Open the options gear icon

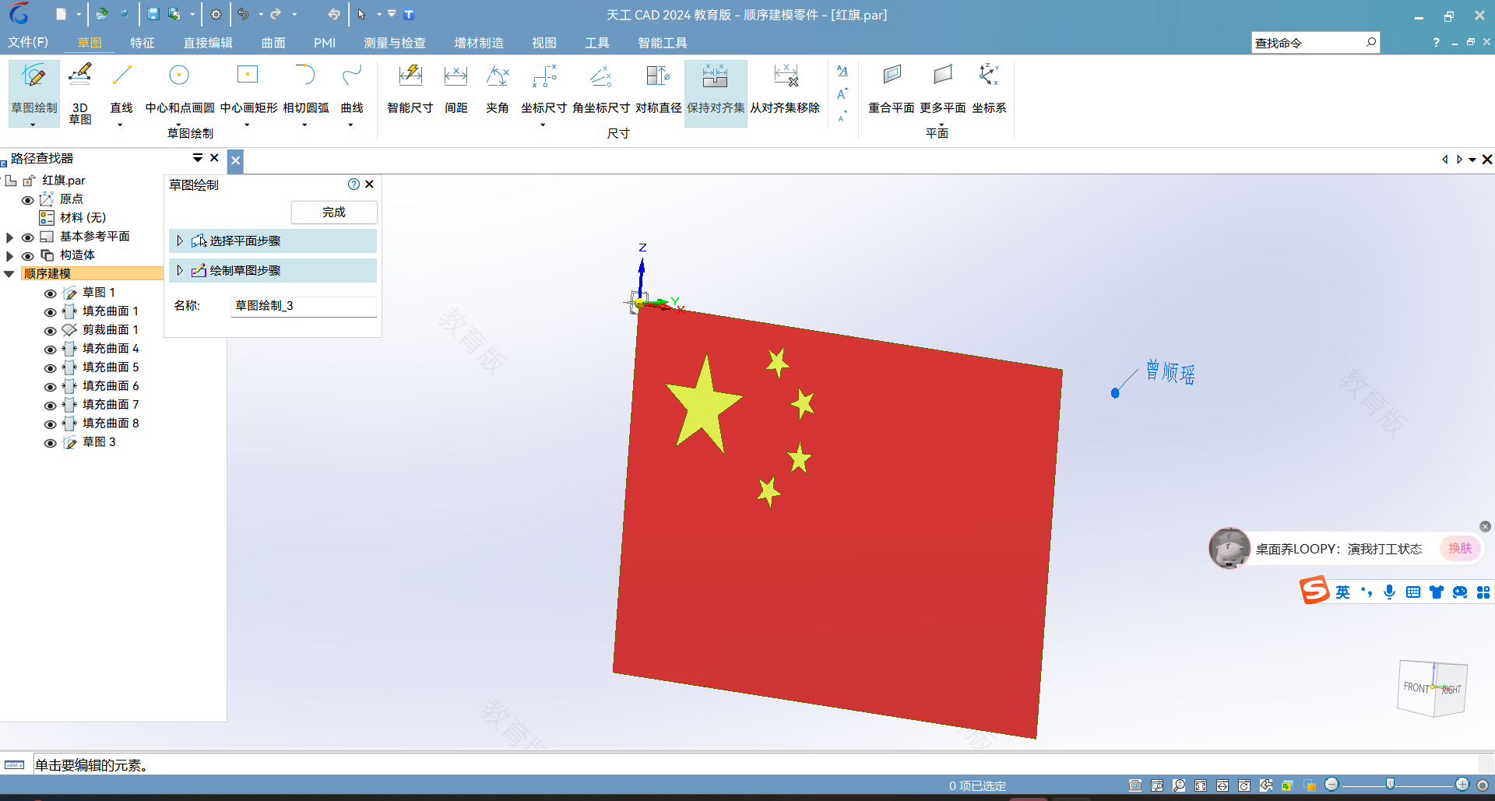(216, 14)
